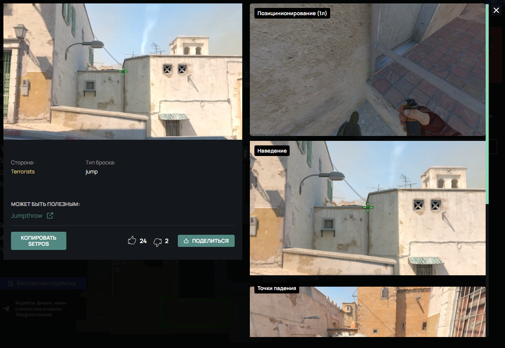Click the Поделиться share button

(206, 241)
